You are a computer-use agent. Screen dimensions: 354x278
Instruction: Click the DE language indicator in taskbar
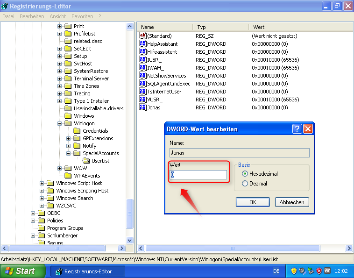click(276, 271)
